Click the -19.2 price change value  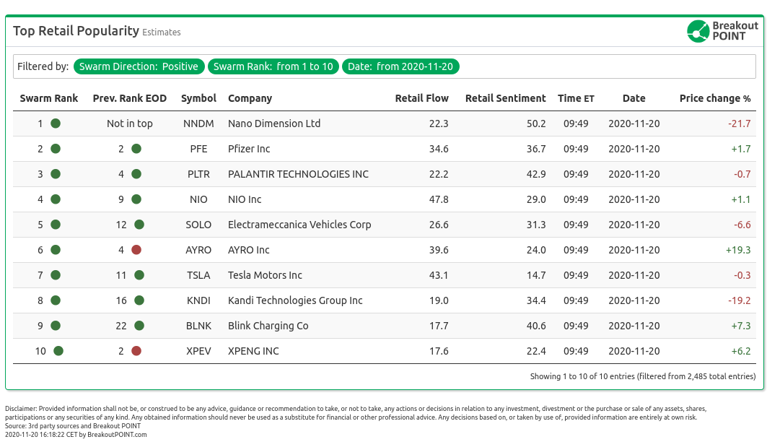point(739,300)
